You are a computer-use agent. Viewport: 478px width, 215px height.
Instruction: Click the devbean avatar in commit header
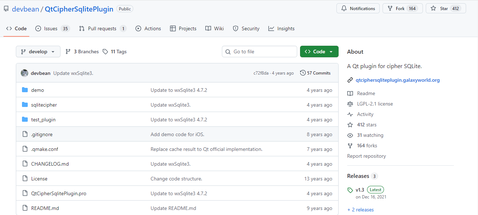[x=24, y=73]
